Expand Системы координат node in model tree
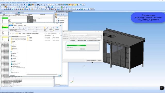This screenshot has width=165, height=93. click(56, 19)
